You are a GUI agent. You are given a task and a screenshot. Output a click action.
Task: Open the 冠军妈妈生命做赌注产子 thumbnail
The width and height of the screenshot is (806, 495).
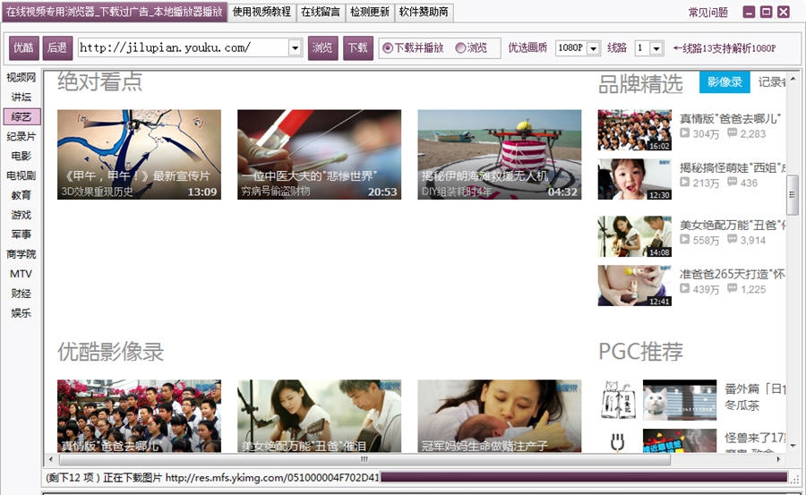(500, 416)
